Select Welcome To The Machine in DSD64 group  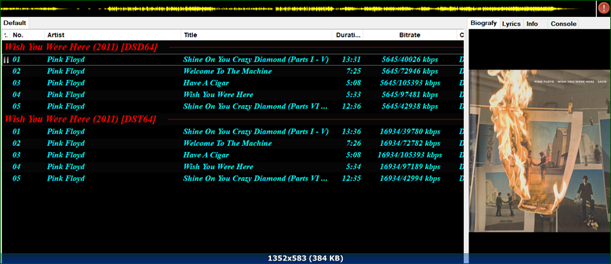[233, 71]
